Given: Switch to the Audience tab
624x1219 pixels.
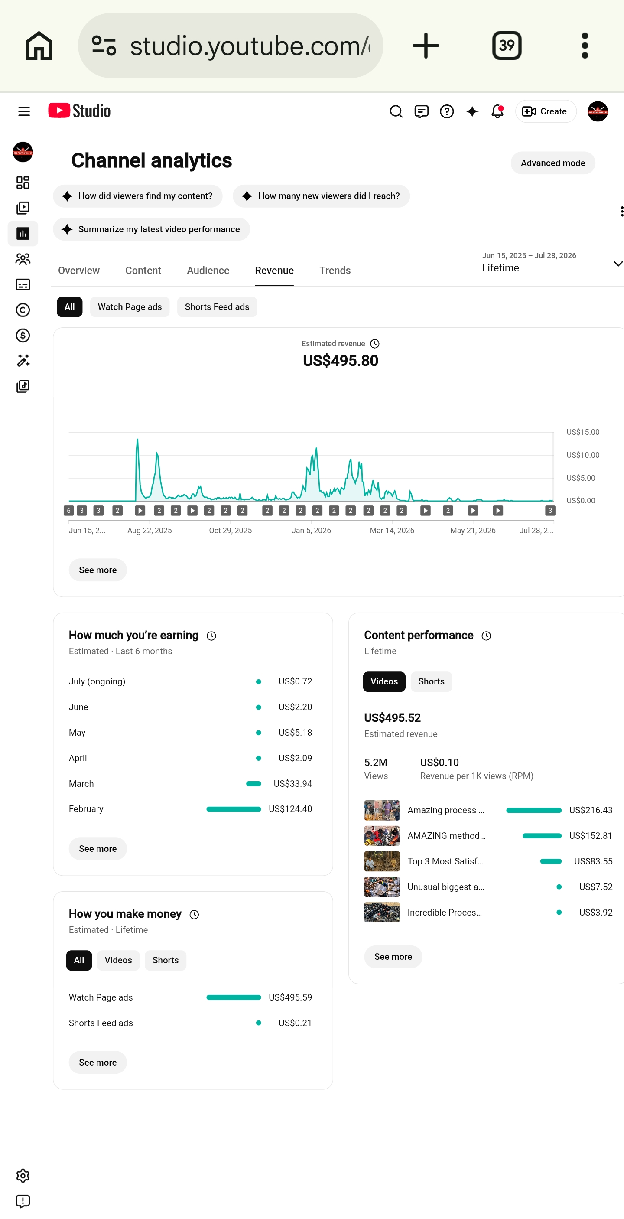Looking at the screenshot, I should pyautogui.click(x=208, y=271).
